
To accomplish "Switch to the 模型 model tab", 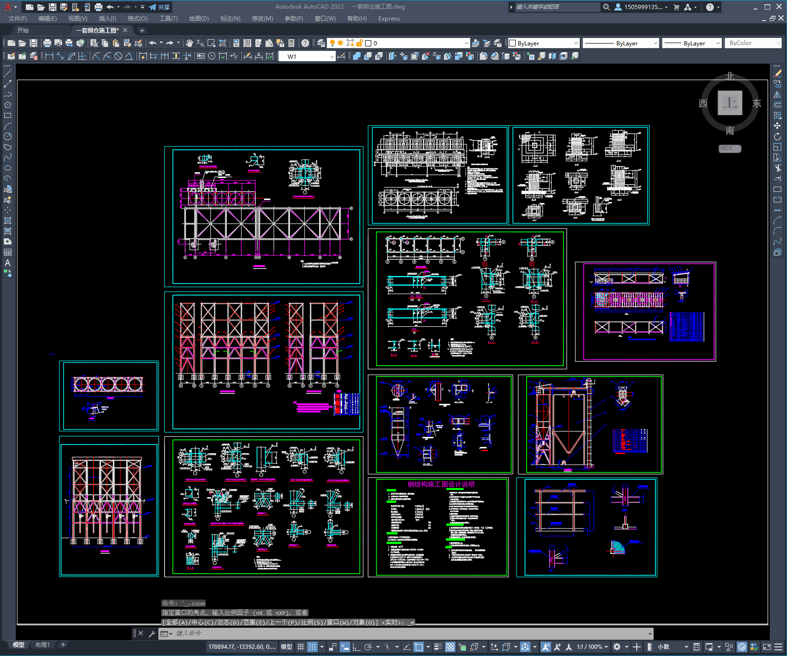I will pyautogui.click(x=19, y=645).
